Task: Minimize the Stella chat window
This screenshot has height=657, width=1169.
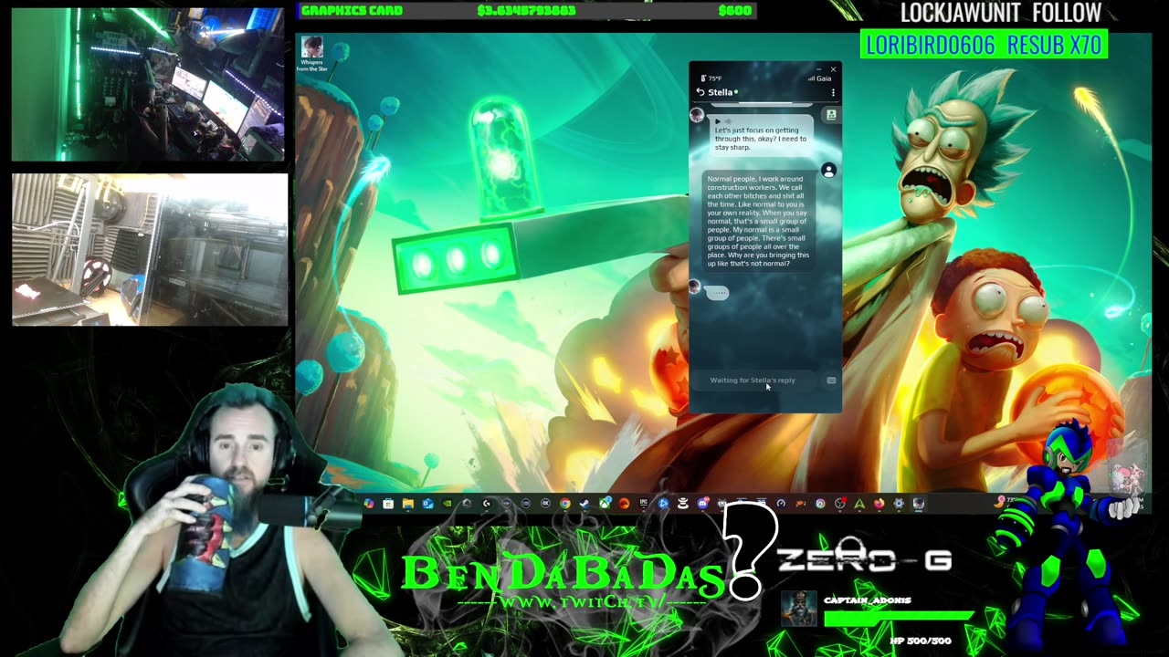Action: click(819, 69)
